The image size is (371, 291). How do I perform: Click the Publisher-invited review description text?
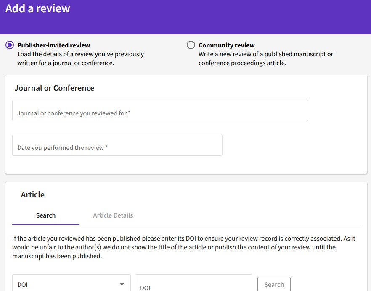tap(80, 59)
